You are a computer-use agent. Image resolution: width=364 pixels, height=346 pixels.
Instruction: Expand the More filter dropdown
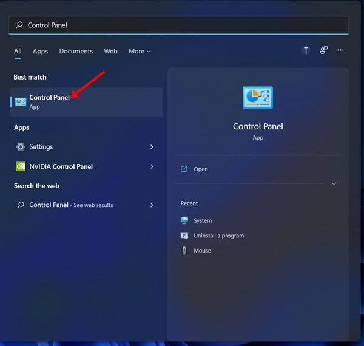click(x=140, y=52)
